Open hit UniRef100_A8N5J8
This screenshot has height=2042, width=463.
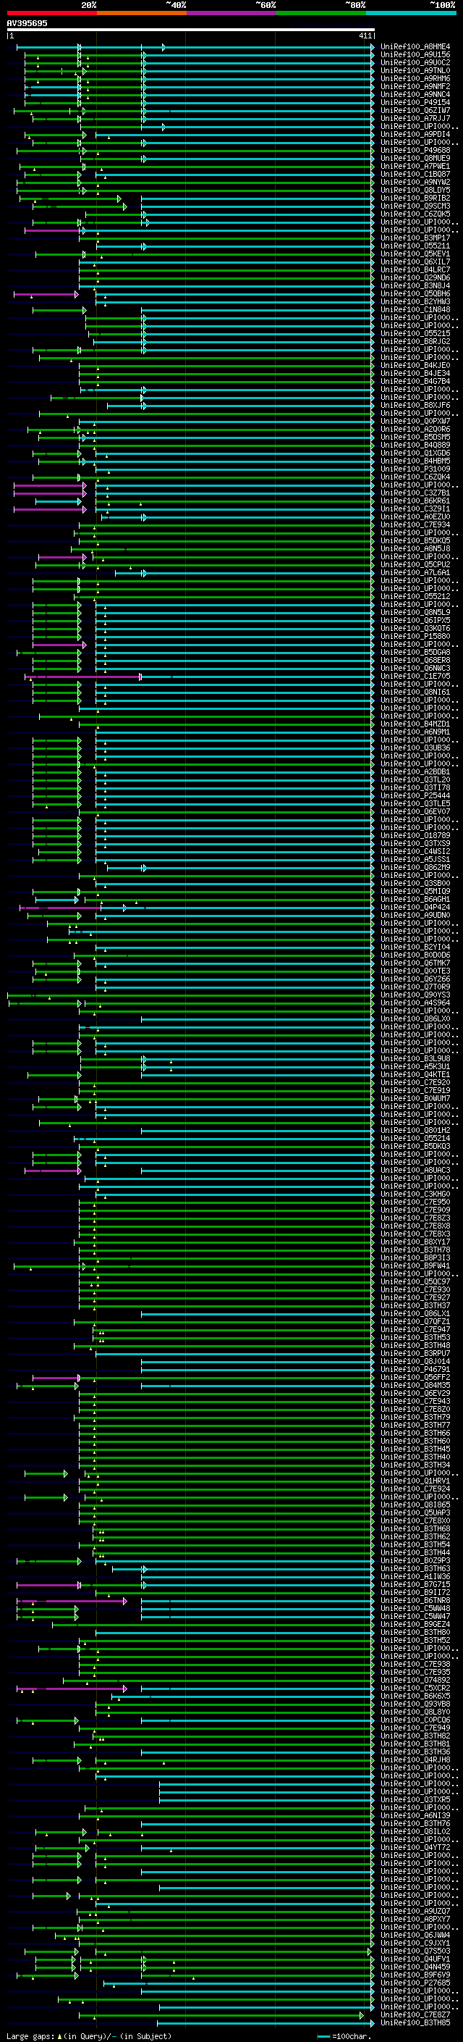(415, 549)
